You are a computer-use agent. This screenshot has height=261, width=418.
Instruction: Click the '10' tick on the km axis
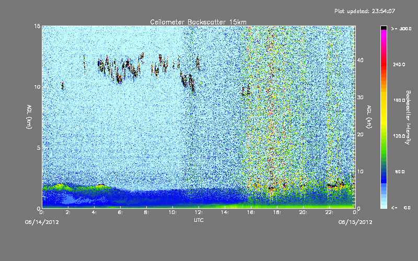37,87
